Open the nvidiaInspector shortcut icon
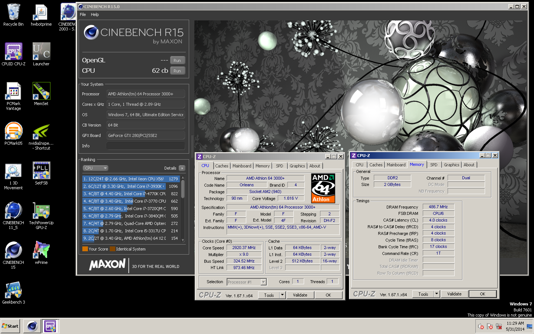 [x=41, y=136]
